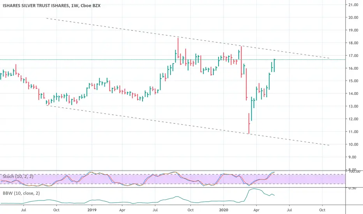This screenshot has height=214, width=363.
Task: Click the 16.00 price axis label
Action: point(353,68)
